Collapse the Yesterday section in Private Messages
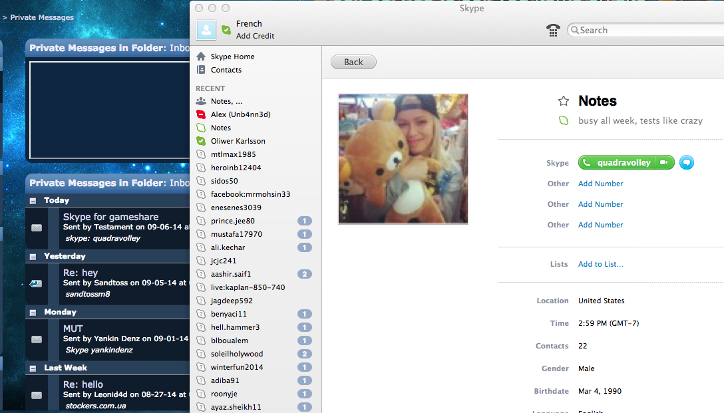 [x=33, y=257]
